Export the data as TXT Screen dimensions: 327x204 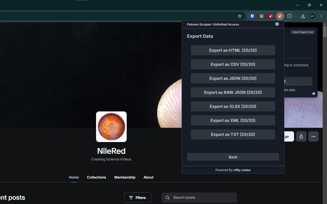pyautogui.click(x=233, y=134)
